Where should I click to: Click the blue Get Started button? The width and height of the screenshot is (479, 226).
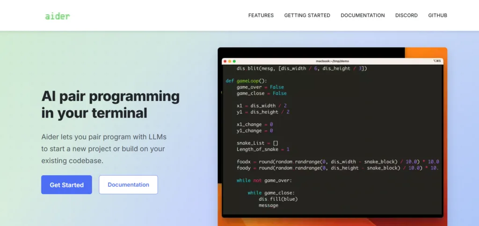click(66, 184)
